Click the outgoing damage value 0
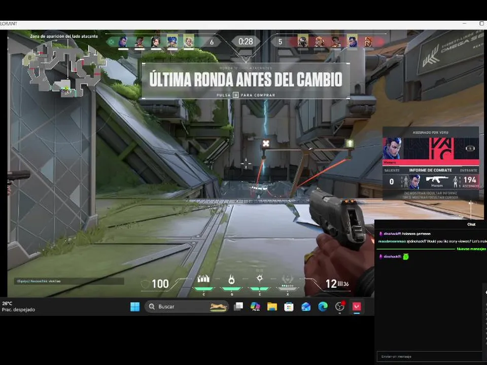Screen dimensions: 487x365 pyautogui.click(x=391, y=181)
